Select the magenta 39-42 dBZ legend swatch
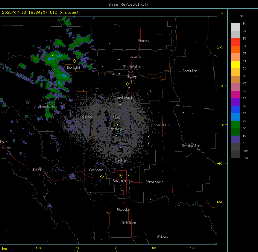This screenshot has height=252, width=258. point(235,94)
